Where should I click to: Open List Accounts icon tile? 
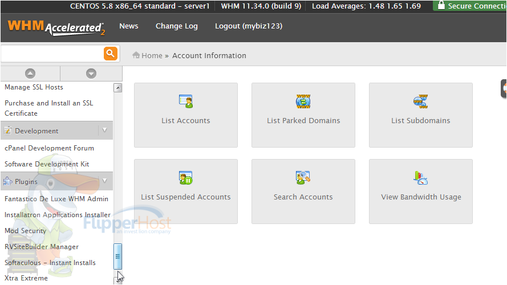point(186,101)
